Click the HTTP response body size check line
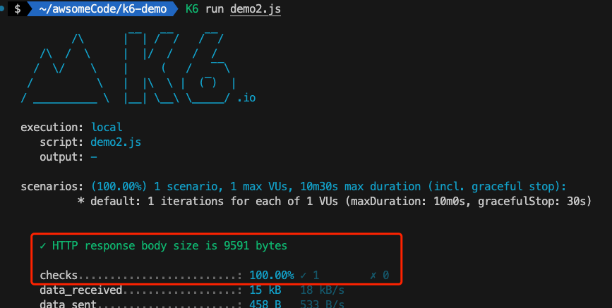The image size is (612, 308). pyautogui.click(x=164, y=246)
